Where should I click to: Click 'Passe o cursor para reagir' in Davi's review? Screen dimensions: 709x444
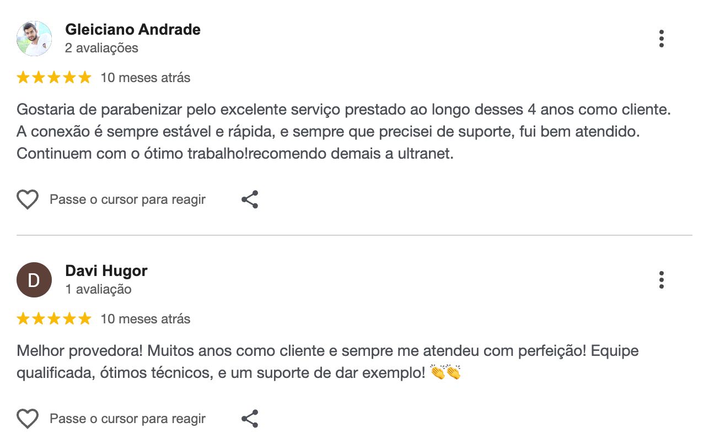pyautogui.click(x=127, y=419)
